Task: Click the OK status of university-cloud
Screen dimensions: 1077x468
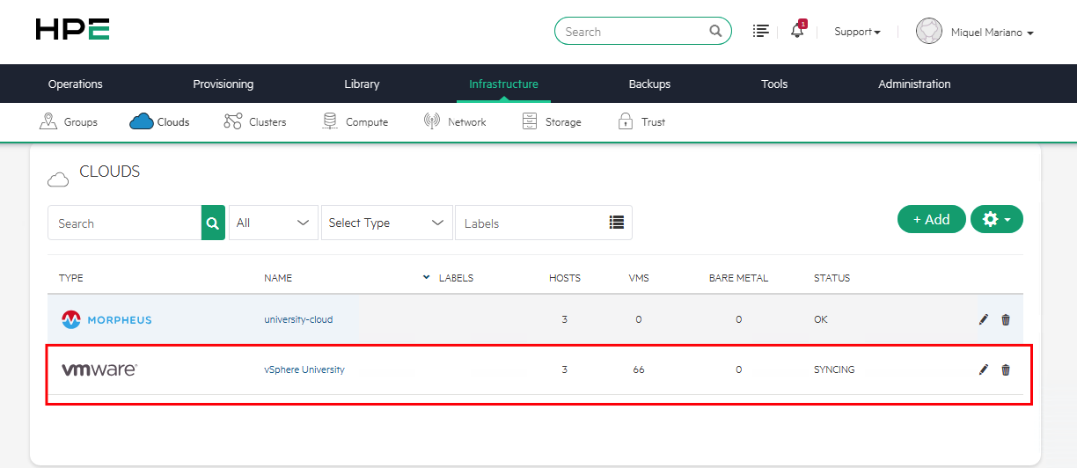Action: 821,319
